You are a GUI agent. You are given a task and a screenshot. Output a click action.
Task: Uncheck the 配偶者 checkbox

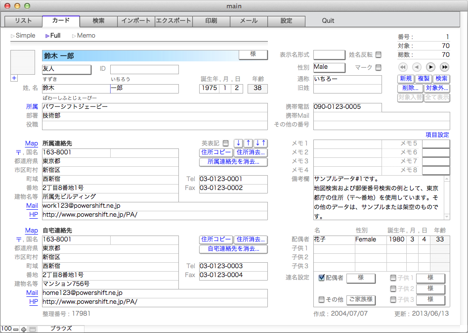click(321, 278)
